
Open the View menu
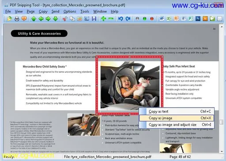(19, 11)
